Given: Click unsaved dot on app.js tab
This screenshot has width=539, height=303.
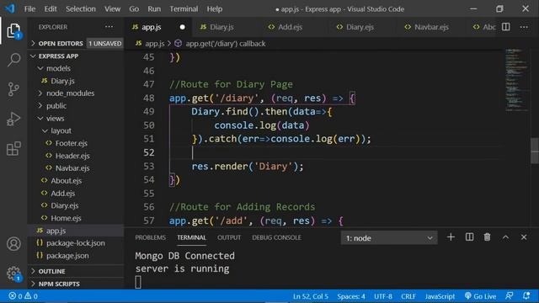Looking at the screenshot, I should tap(182, 27).
